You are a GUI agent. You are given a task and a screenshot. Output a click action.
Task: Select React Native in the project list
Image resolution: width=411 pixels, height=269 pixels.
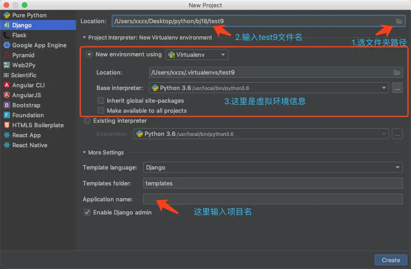pos(38,145)
